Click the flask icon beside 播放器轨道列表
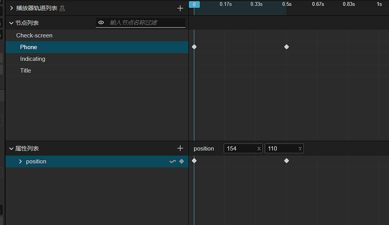The width and height of the screenshot is (389, 225). click(x=62, y=8)
